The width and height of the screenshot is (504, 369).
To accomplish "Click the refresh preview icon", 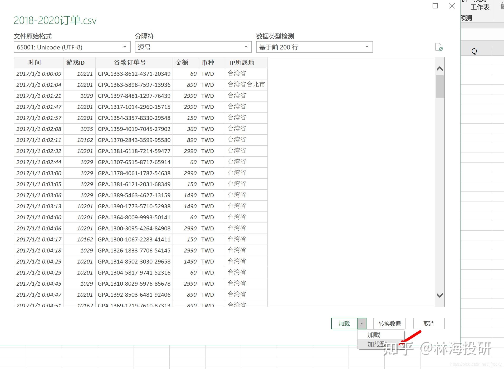I will pos(439,47).
